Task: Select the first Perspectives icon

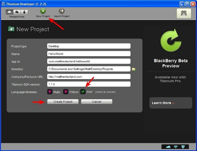Action: (10, 12)
